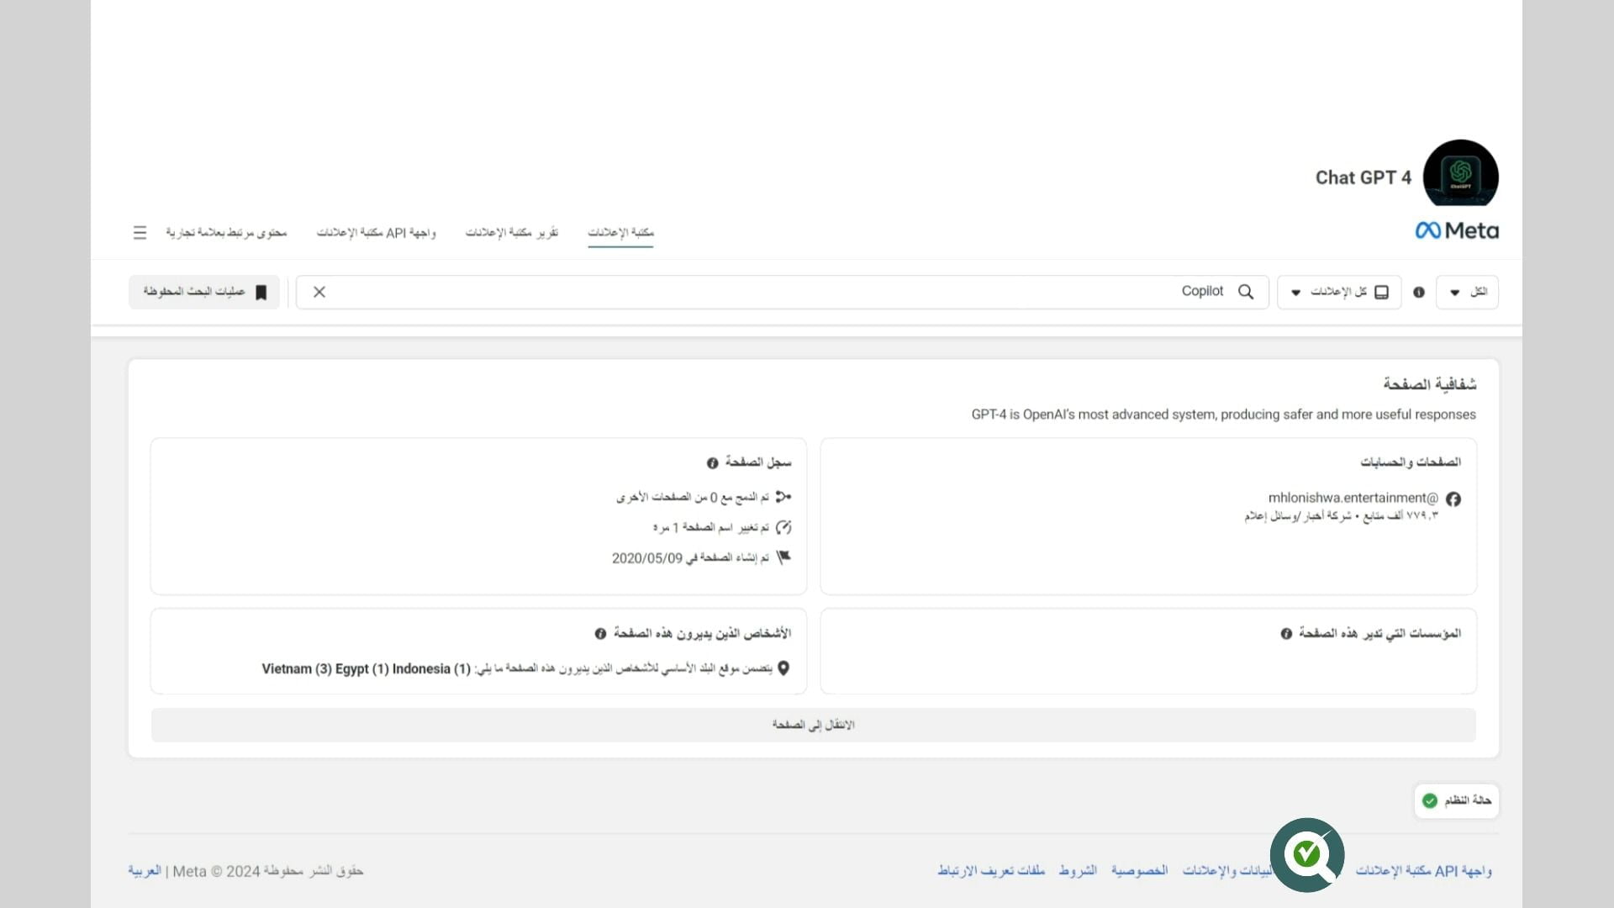Click the search magnifier icon

(1246, 292)
